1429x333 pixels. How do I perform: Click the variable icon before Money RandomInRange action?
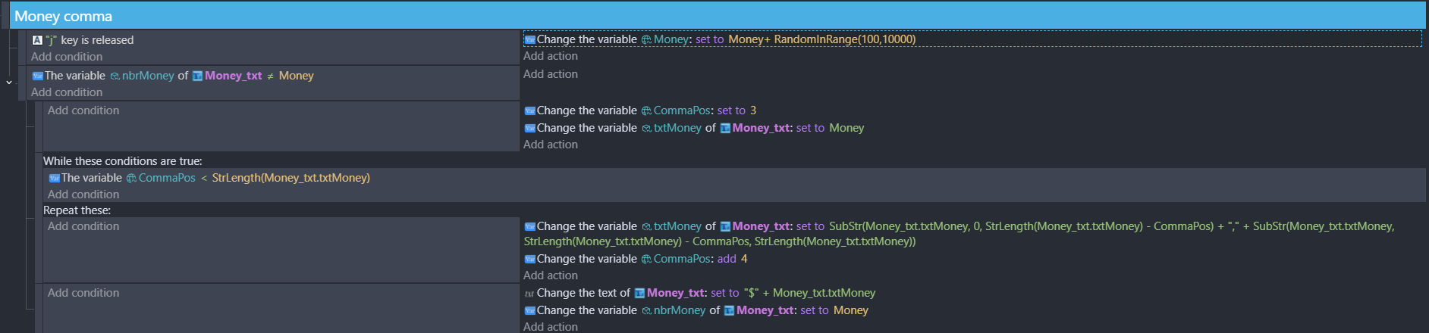(x=530, y=39)
